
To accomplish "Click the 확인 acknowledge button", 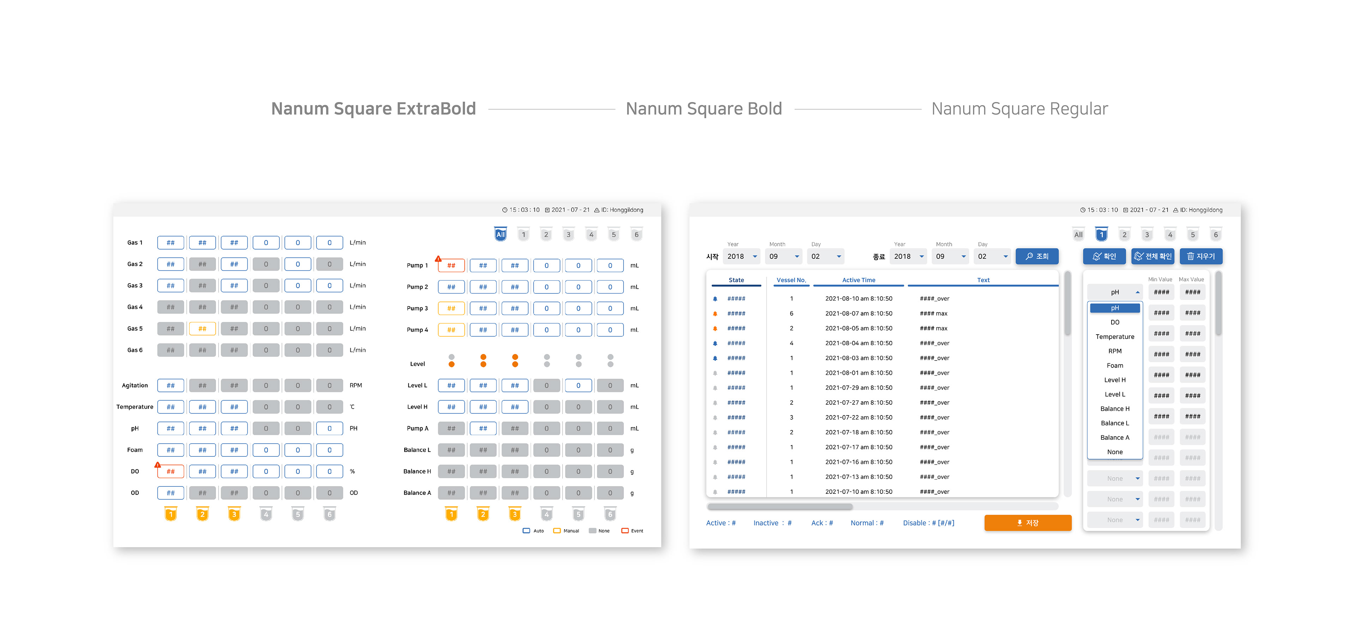I will click(1104, 256).
